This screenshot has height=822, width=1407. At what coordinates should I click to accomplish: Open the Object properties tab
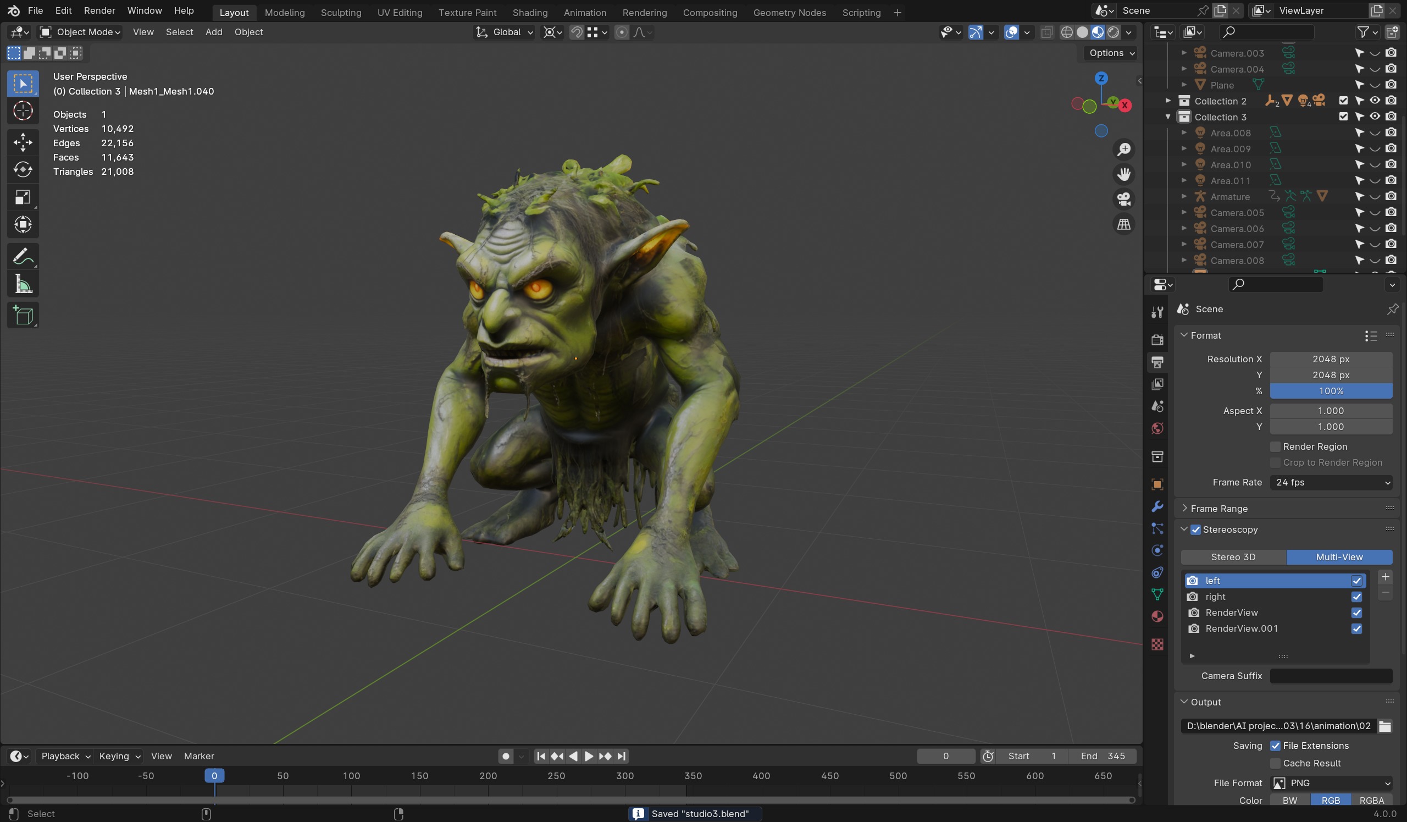tap(1157, 484)
